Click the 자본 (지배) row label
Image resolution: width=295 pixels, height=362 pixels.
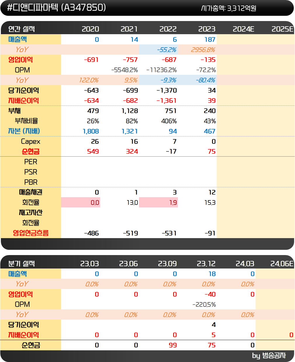pyautogui.click(x=24, y=131)
